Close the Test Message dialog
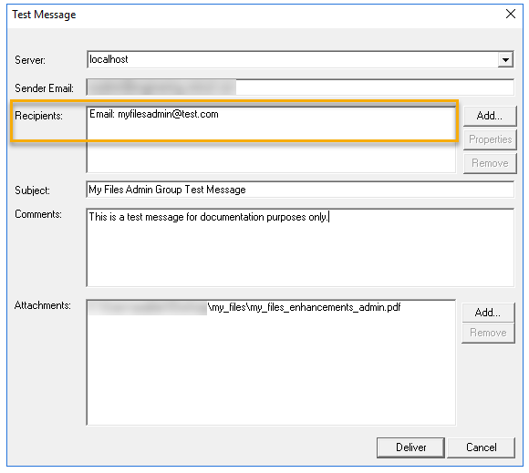The height and width of the screenshot is (473, 529). [x=511, y=15]
